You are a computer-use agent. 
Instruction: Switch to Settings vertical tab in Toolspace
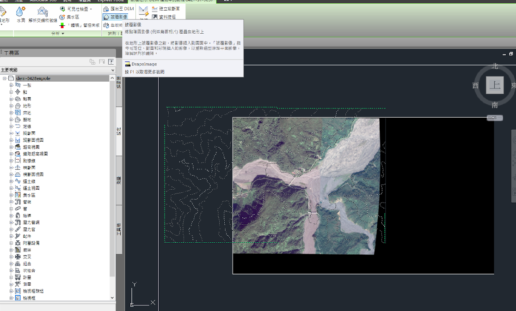point(119,132)
